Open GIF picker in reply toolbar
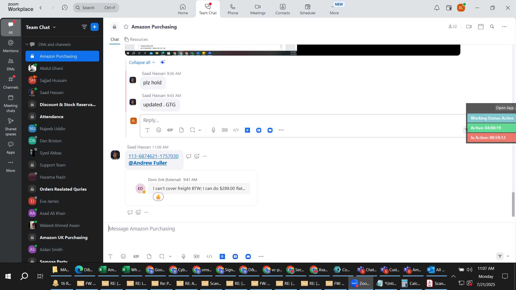 point(170,130)
